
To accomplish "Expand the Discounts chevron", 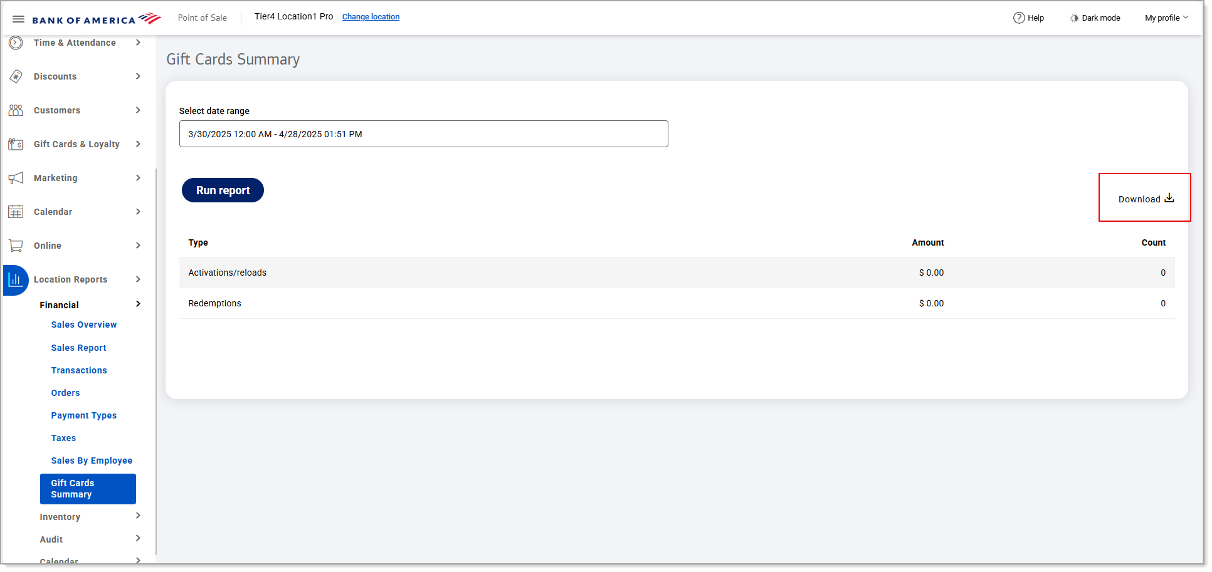I will pos(138,76).
